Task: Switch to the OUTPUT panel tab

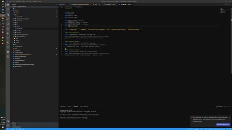Action: coord(69,107)
